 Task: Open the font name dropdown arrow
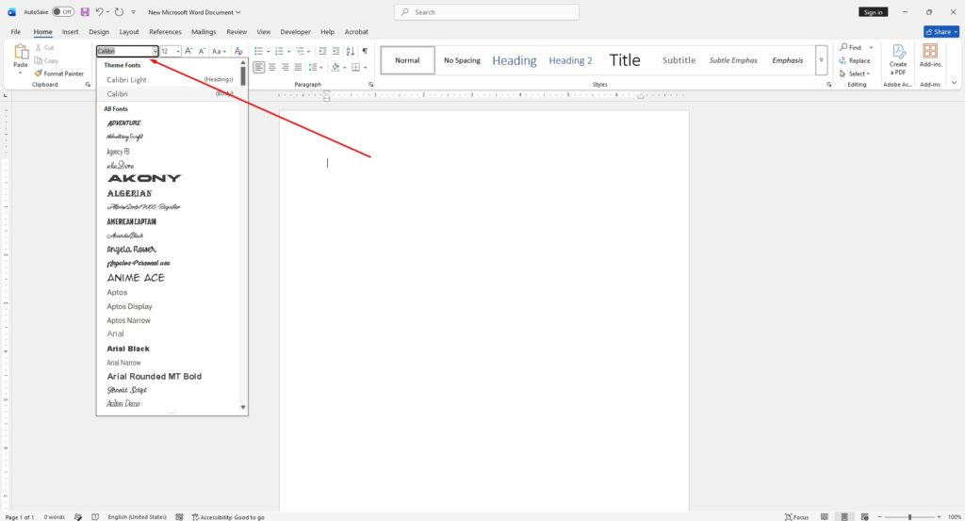point(155,51)
